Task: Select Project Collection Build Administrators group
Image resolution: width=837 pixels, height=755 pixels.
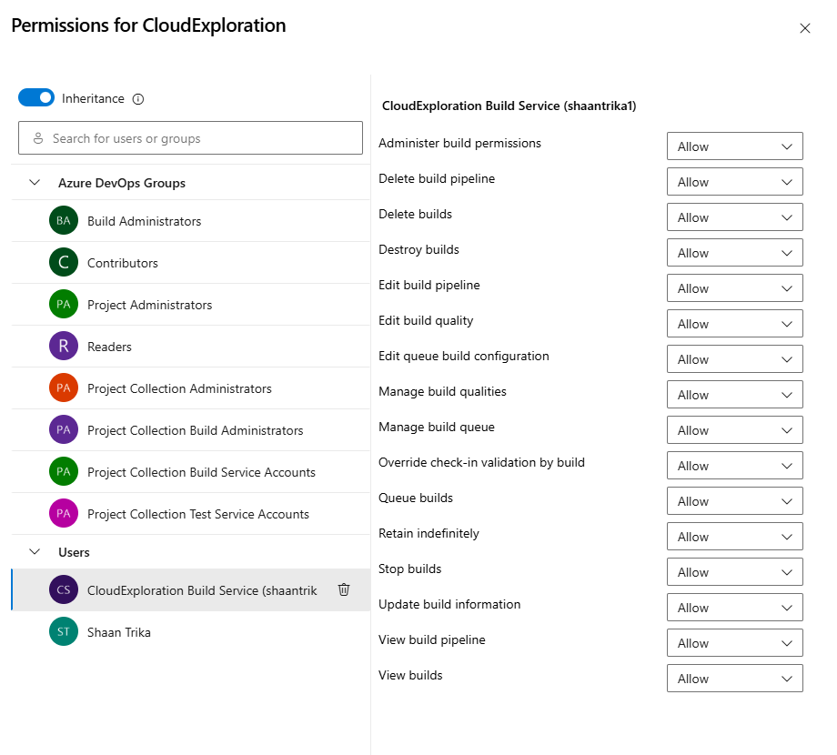Action: 191,430
